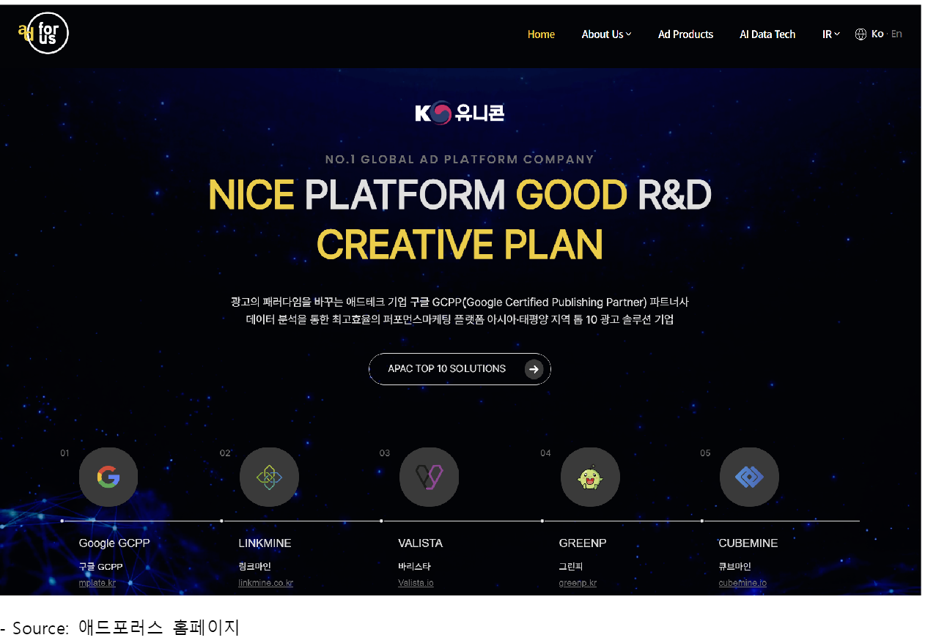Viewport: 925px width, 643px height.
Task: Click the '링크마인' Korean label
Action: 254,567
